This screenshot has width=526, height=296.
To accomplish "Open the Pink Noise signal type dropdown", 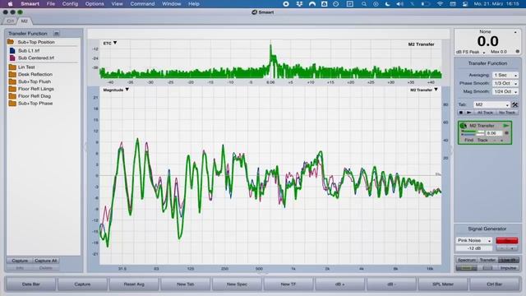I will click(x=473, y=241).
